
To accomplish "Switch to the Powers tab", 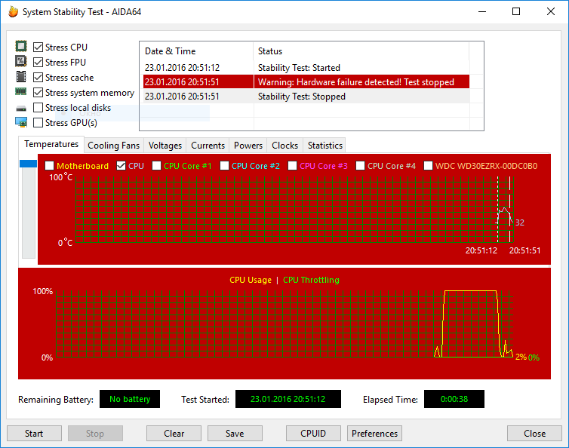I will pyautogui.click(x=248, y=146).
